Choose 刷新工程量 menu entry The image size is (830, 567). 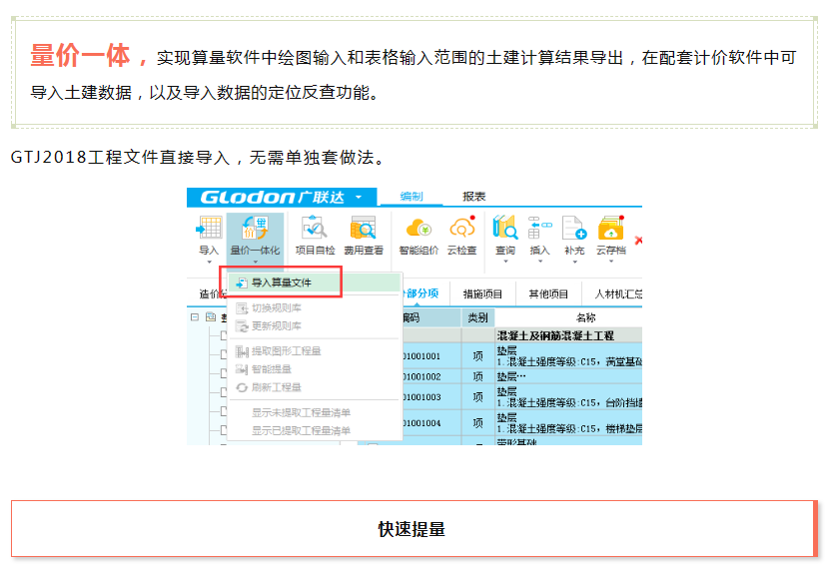(315, 387)
